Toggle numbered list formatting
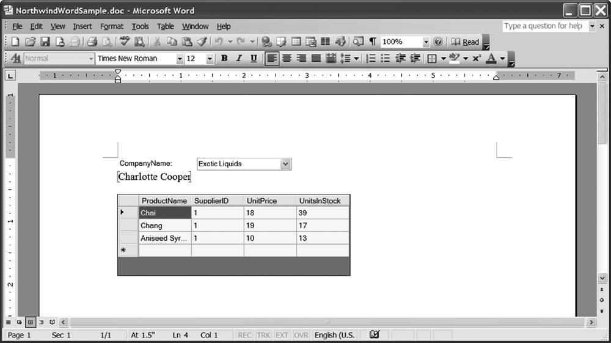This screenshot has width=611, height=343. (x=371, y=59)
